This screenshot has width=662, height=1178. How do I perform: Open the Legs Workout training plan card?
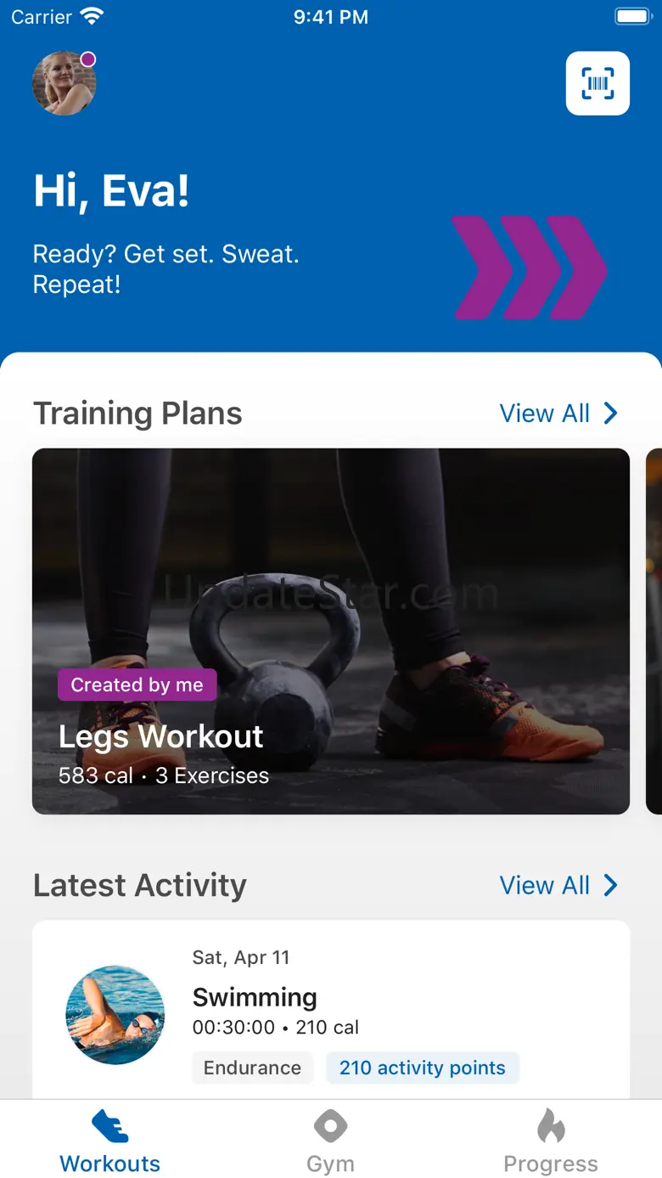[x=331, y=631]
